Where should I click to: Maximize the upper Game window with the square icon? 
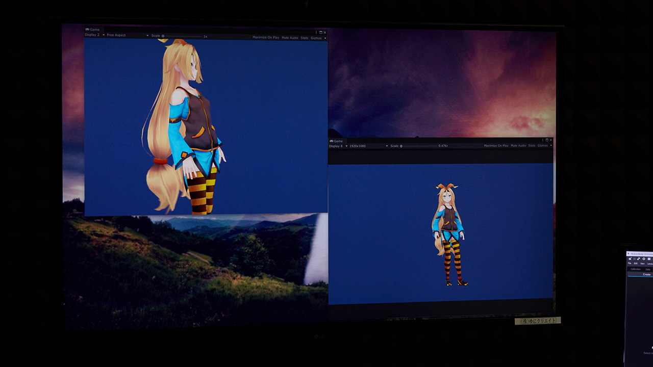320,32
